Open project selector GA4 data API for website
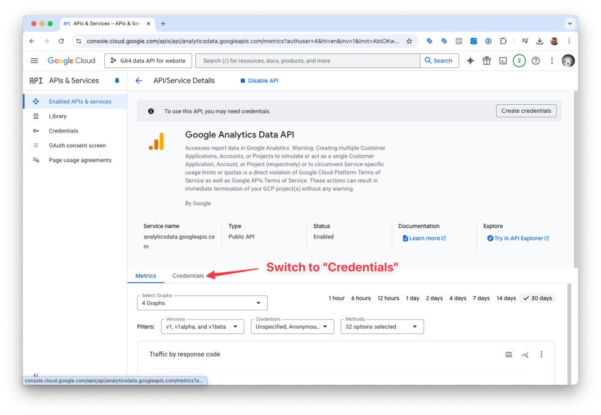601x415 pixels. tap(148, 61)
